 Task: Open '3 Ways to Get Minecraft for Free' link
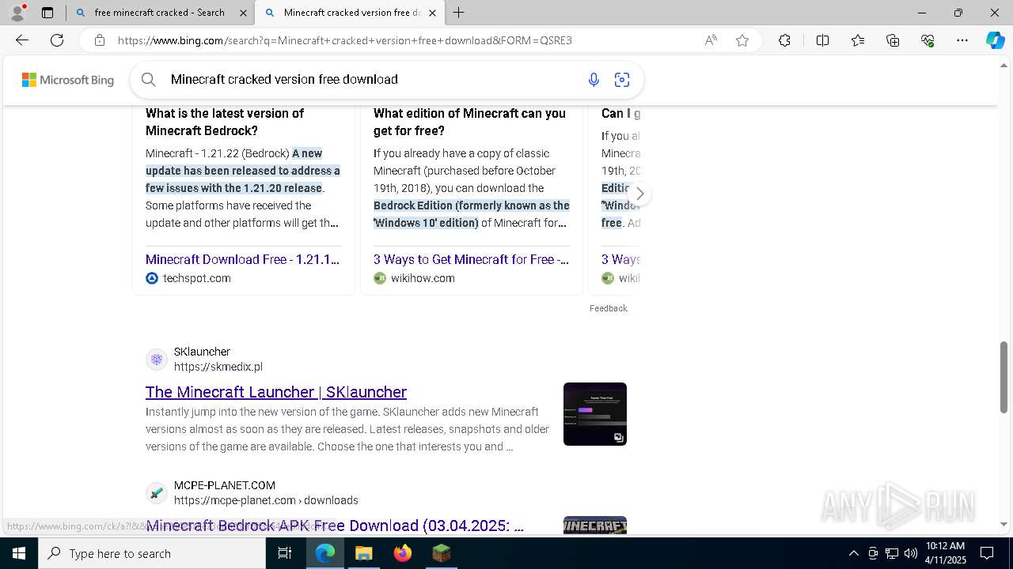point(471,259)
